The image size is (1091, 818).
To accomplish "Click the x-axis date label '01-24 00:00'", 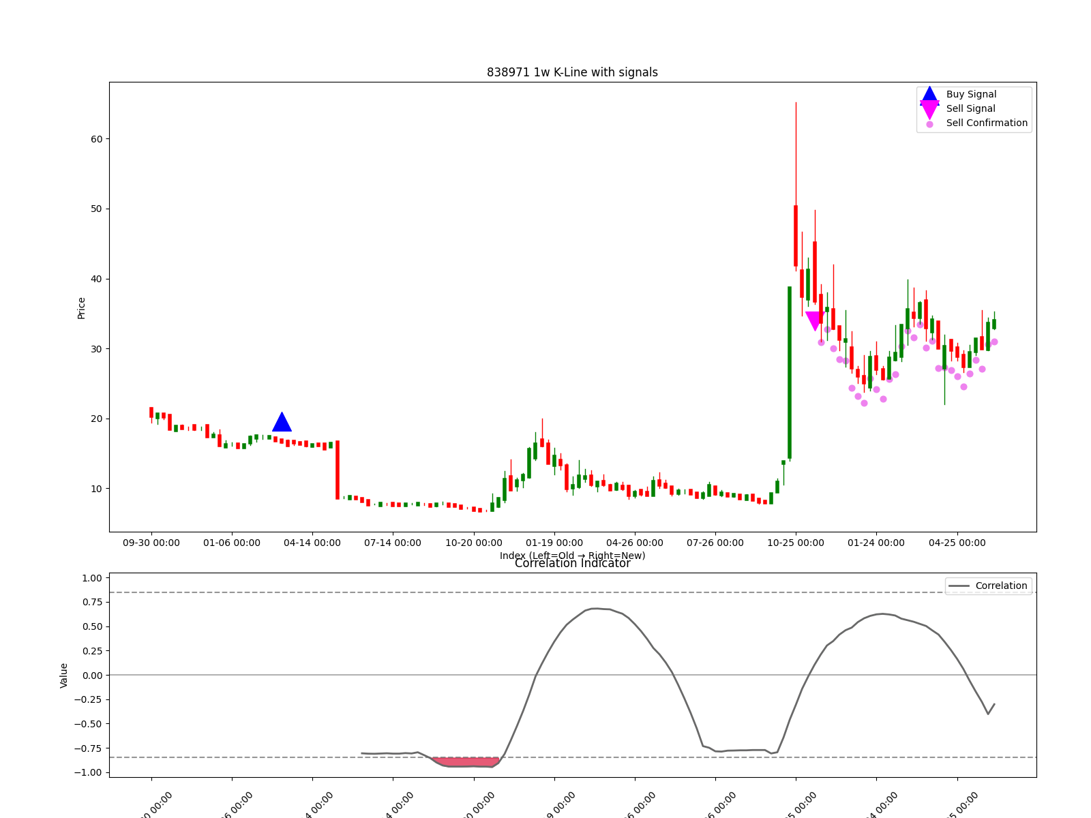I will [876, 543].
